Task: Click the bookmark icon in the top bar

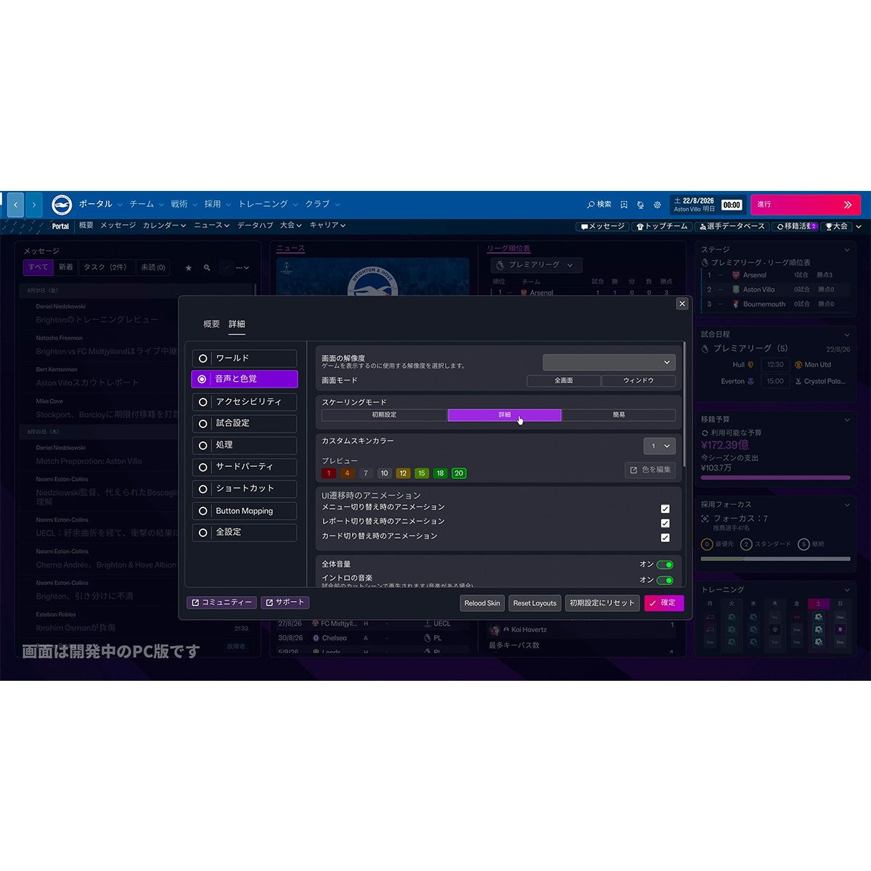Action: coord(623,205)
